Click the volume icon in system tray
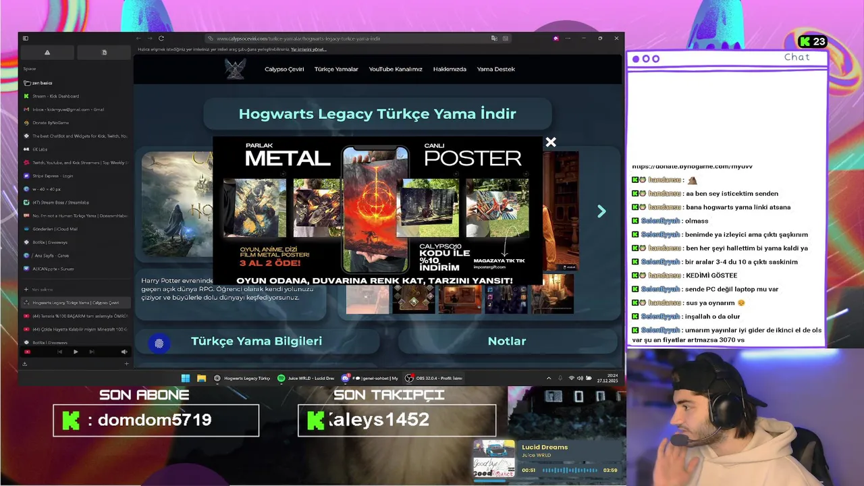 [x=580, y=378]
